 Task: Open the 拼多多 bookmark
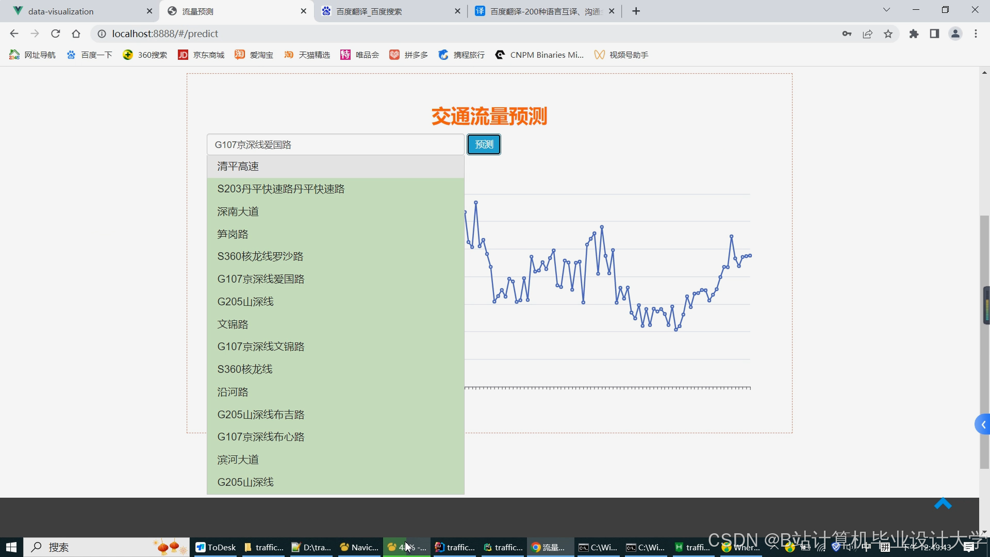point(416,55)
